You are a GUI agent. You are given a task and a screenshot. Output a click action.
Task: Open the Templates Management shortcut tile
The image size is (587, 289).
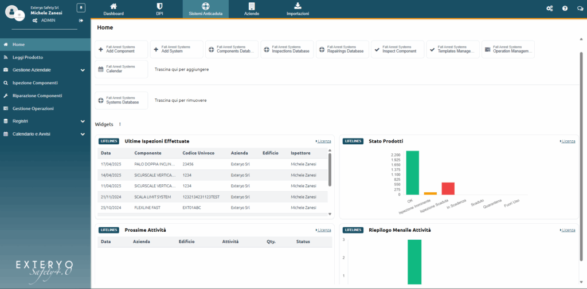tap(453, 49)
